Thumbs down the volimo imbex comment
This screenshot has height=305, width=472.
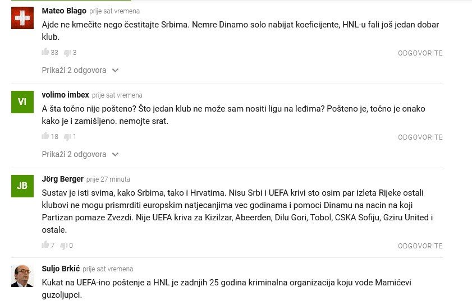click(x=67, y=137)
